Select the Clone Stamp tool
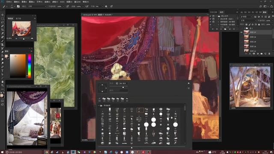274x154 pixels. point(3,44)
